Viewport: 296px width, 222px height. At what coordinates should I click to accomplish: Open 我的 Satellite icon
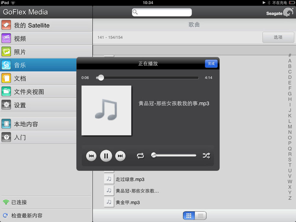coord(6,25)
